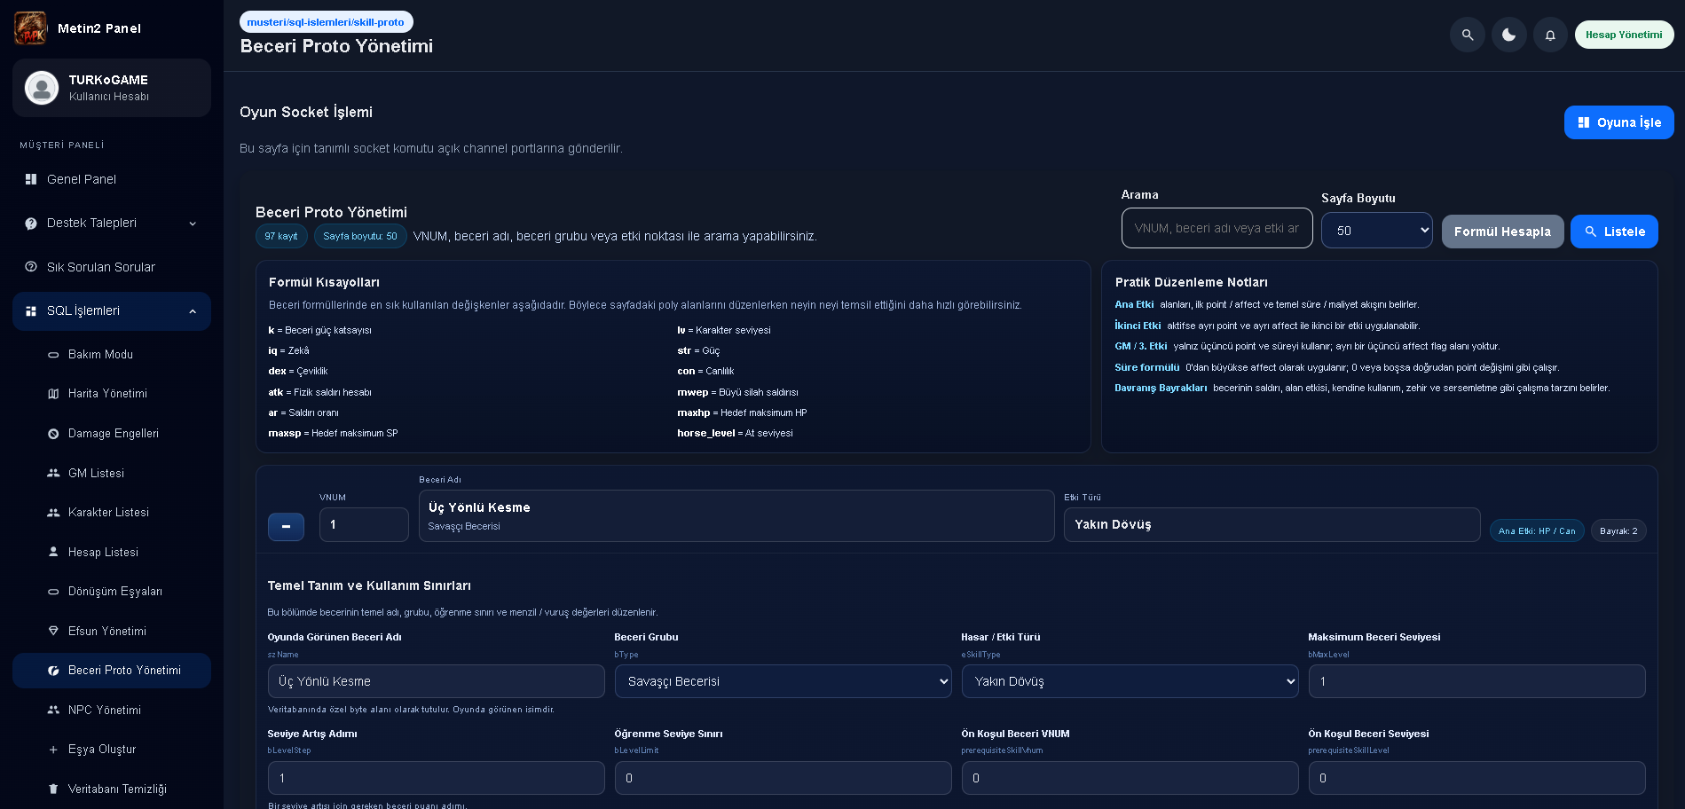This screenshot has height=809, width=1685.
Task: Open search with the magnifier icon
Action: [x=1468, y=35]
